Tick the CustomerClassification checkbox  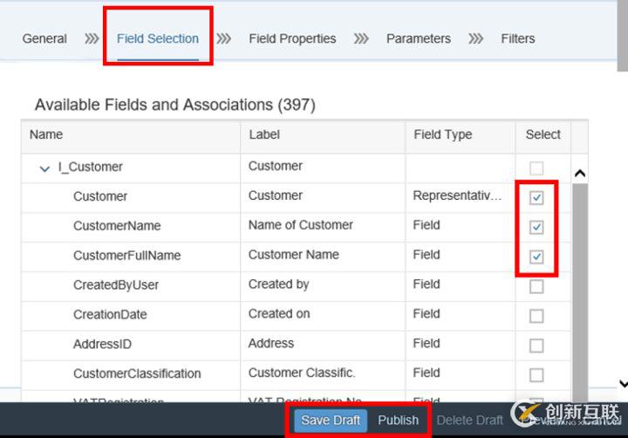click(x=536, y=375)
